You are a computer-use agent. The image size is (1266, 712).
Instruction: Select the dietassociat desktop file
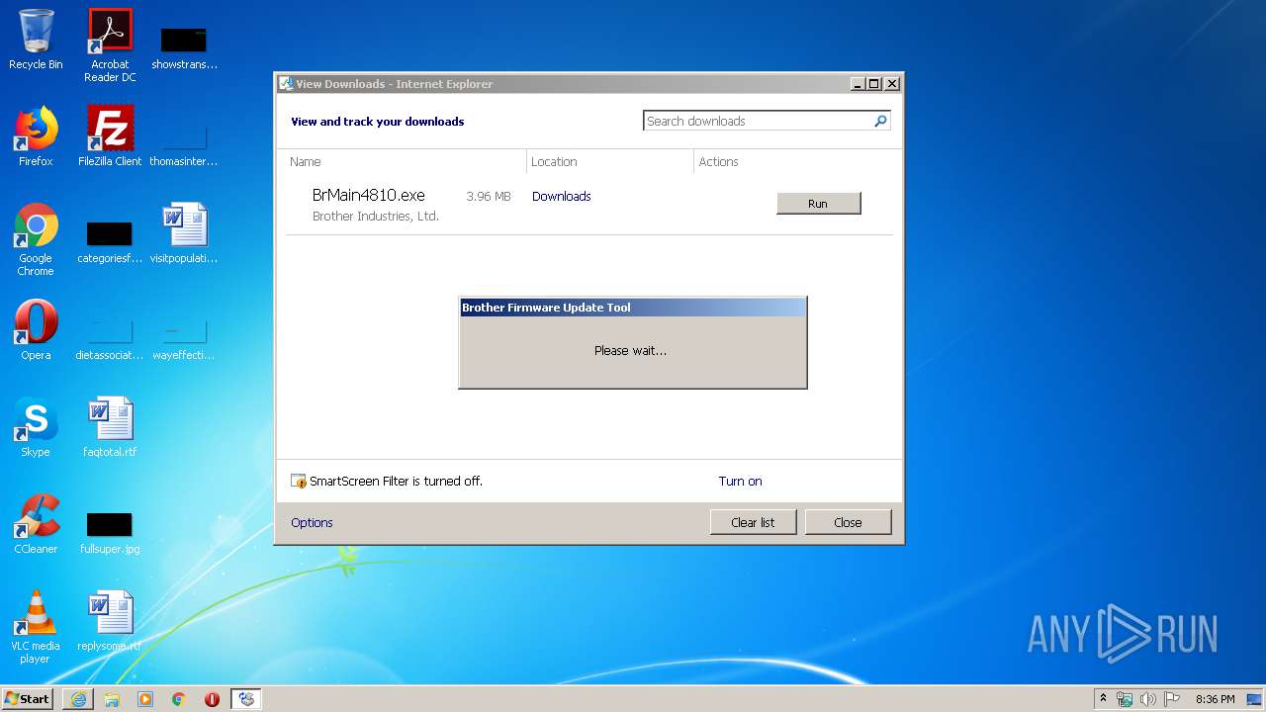pyautogui.click(x=110, y=338)
